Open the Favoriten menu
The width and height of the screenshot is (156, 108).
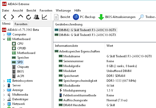[x=46, y=11]
